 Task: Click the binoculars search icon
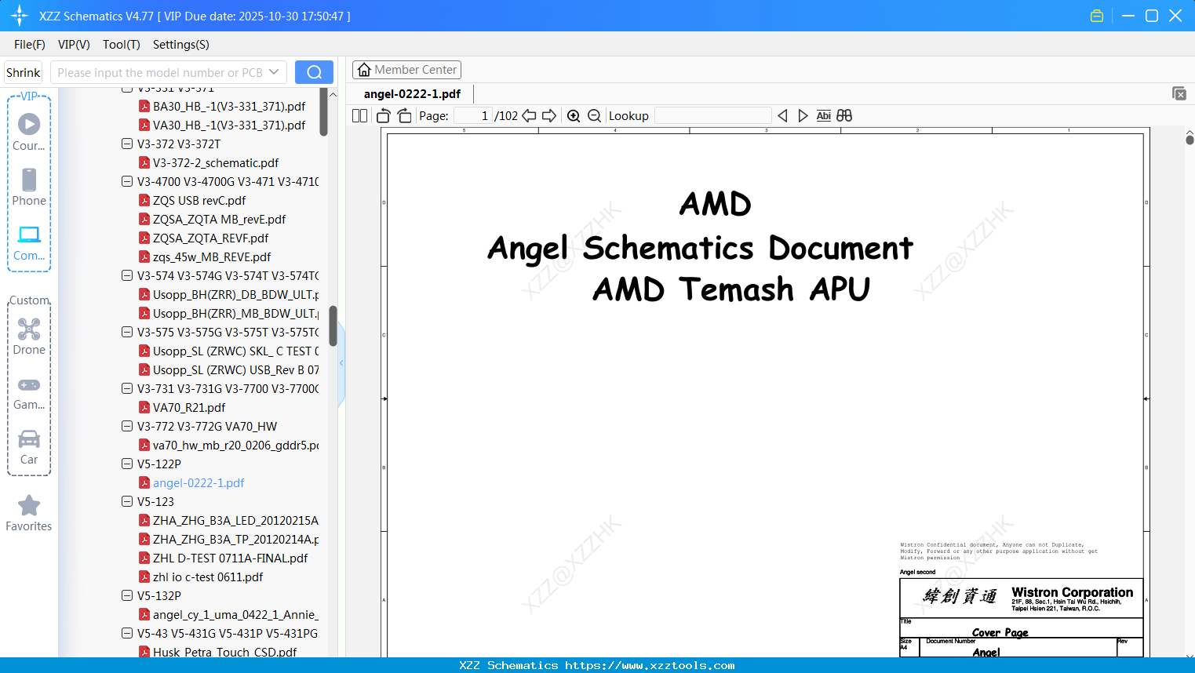coord(844,115)
